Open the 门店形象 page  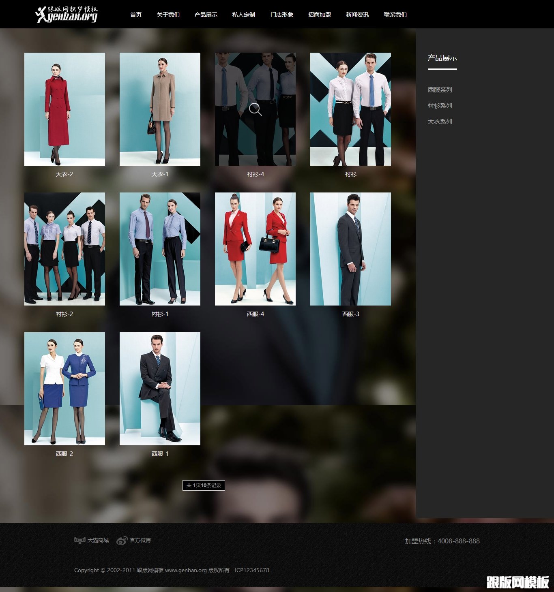(281, 15)
